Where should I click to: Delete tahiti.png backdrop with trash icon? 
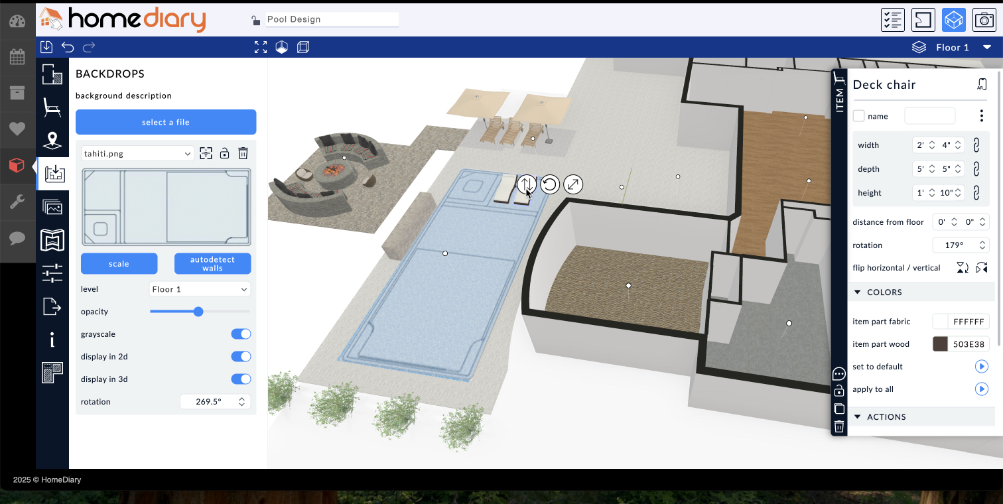[243, 153]
